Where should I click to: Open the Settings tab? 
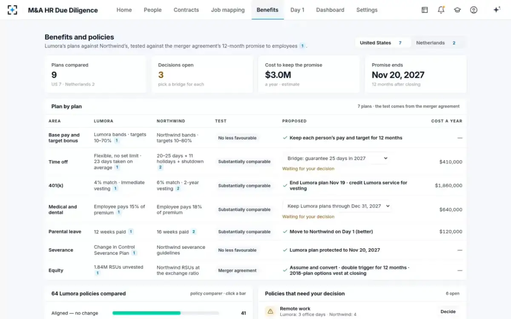click(367, 10)
